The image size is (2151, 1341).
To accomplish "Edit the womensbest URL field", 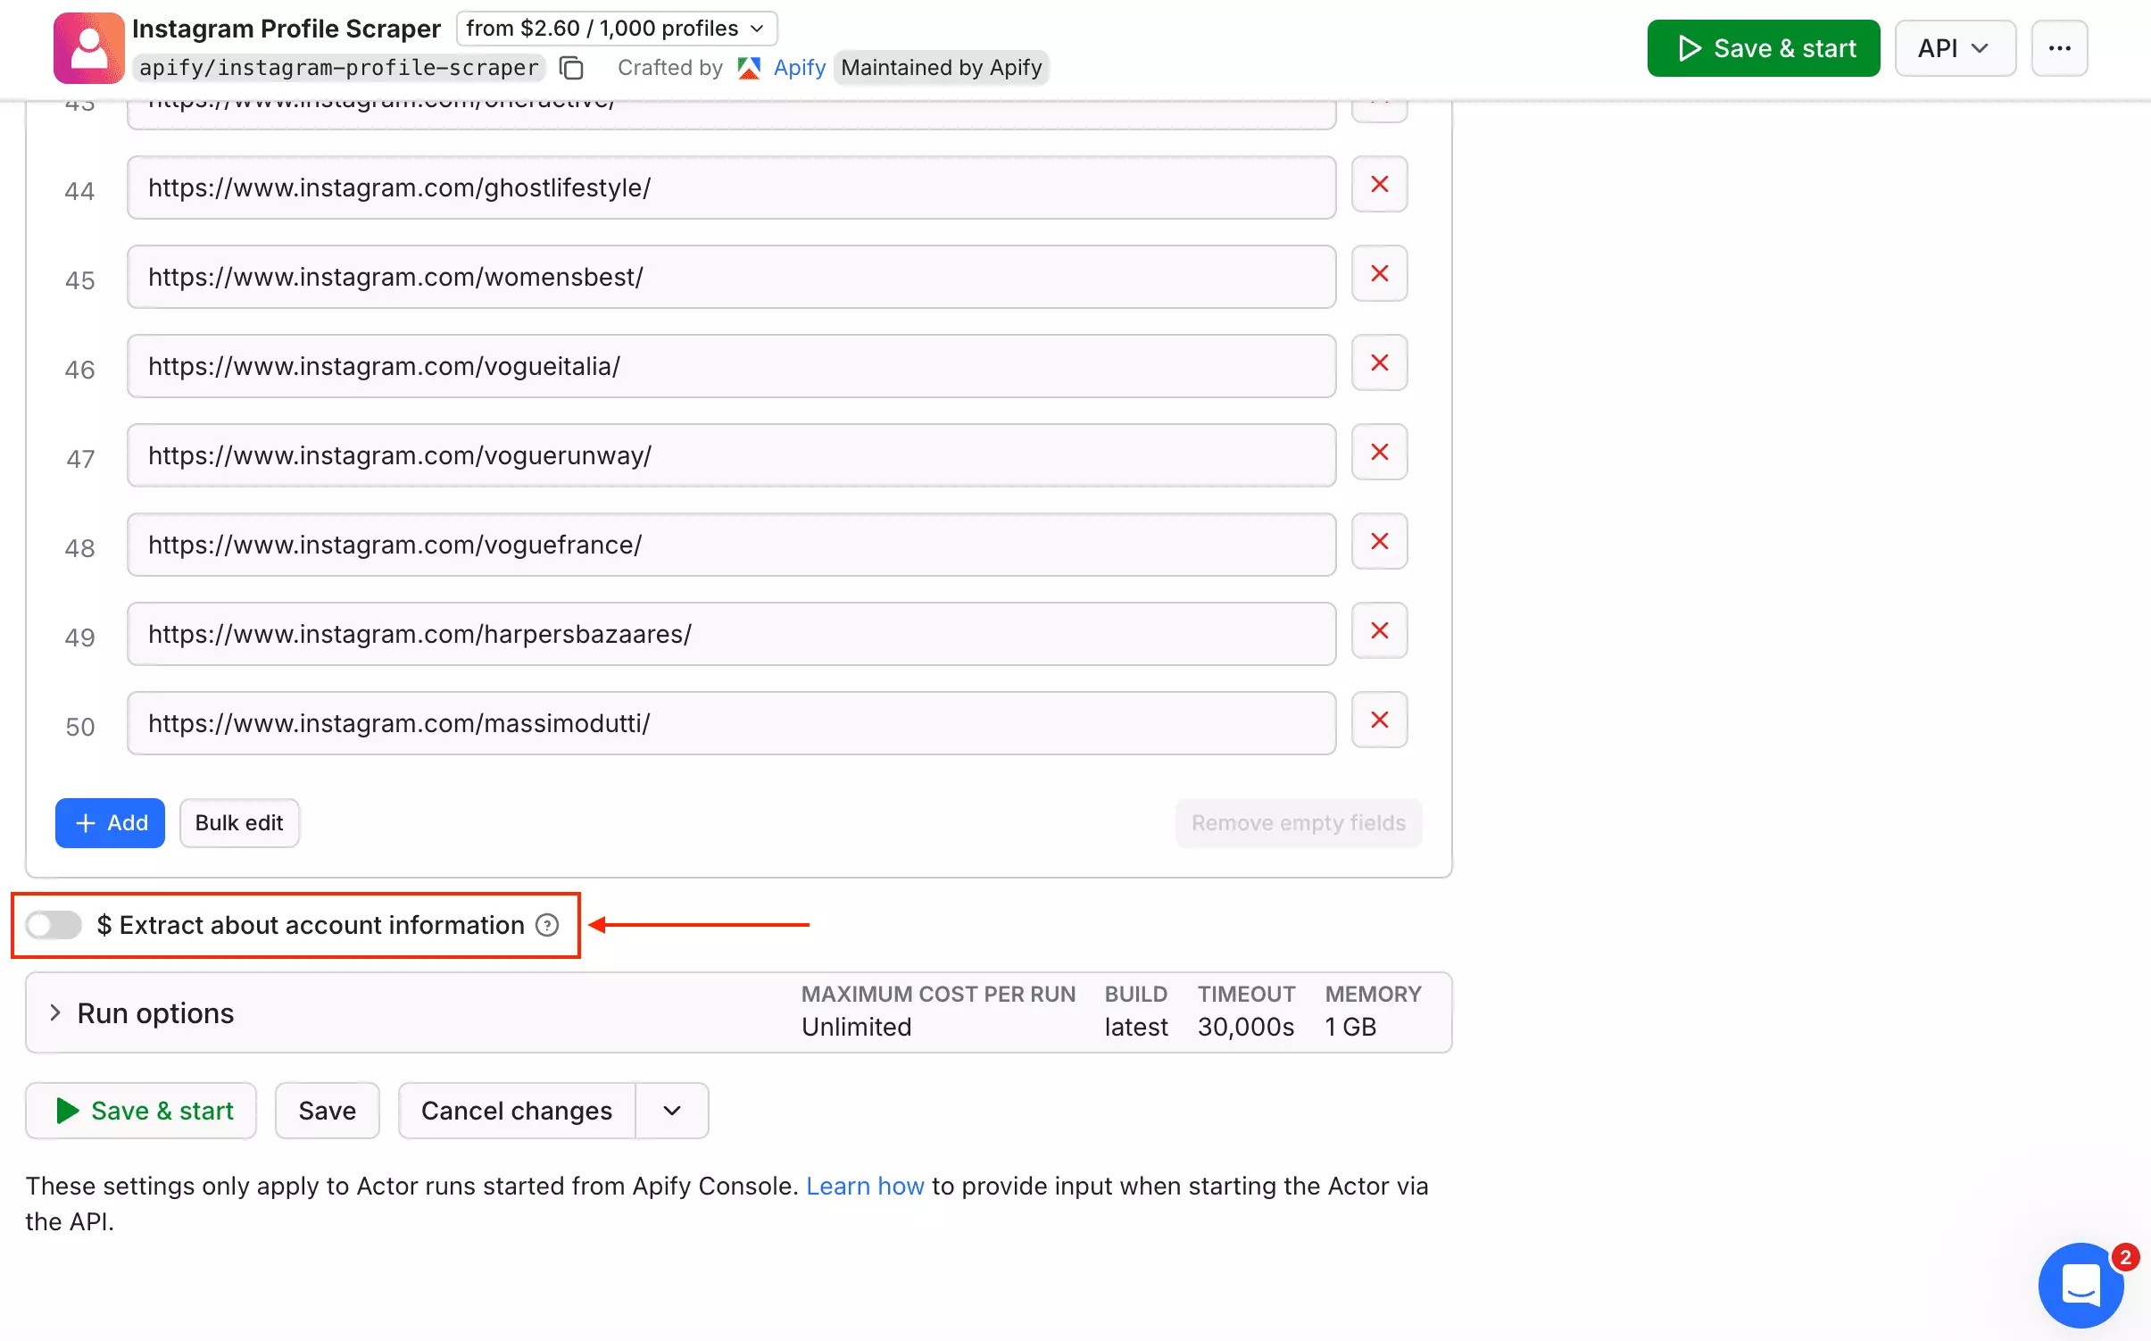I will 731,277.
